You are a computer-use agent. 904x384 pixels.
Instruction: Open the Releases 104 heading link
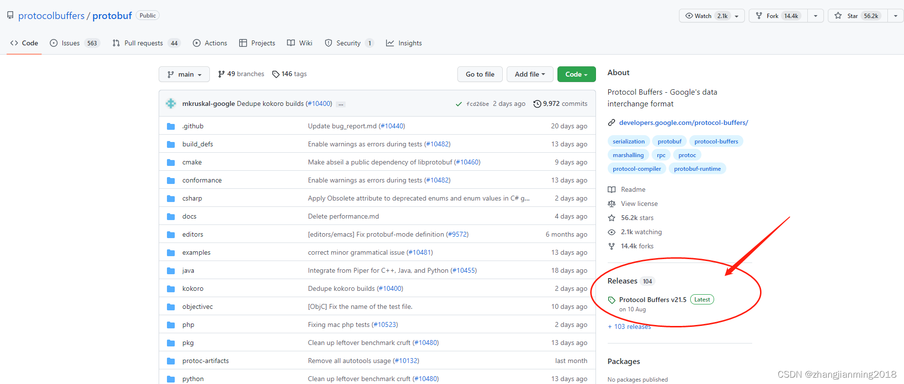point(631,281)
